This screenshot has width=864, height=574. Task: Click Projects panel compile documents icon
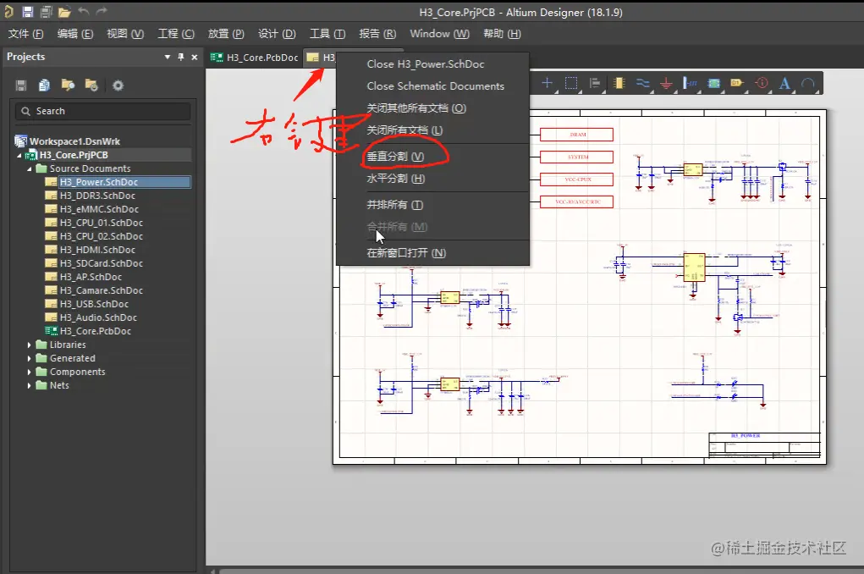45,86
